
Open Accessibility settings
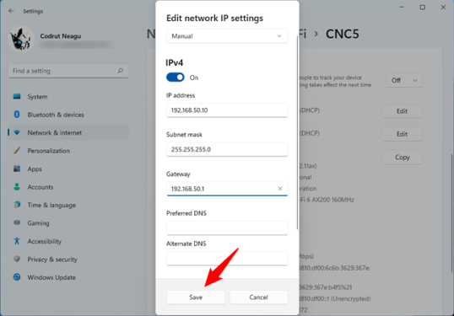tap(68, 241)
